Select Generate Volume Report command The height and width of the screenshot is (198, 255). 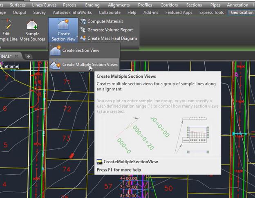[110, 30]
